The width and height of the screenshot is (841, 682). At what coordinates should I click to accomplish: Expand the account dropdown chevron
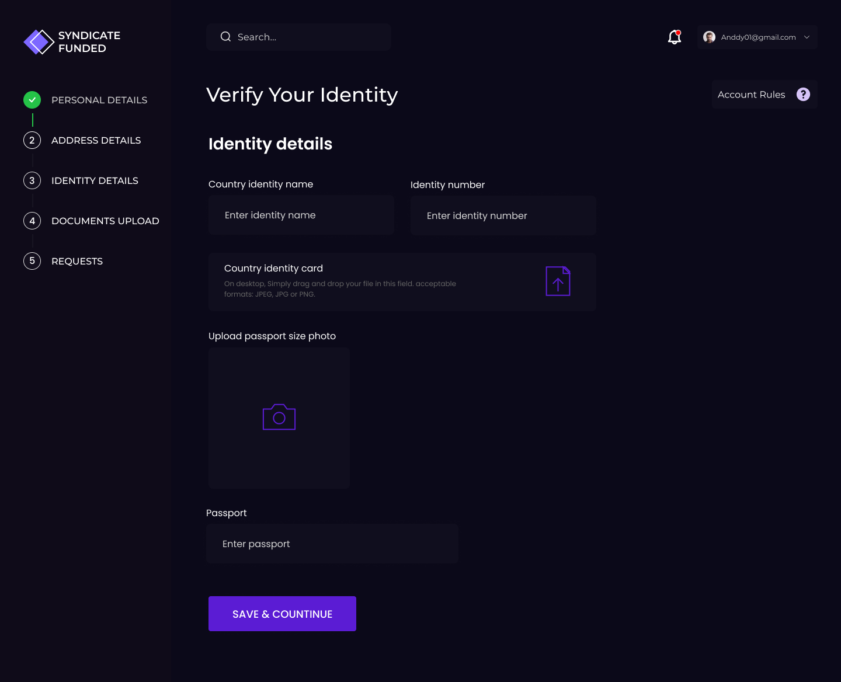(807, 37)
